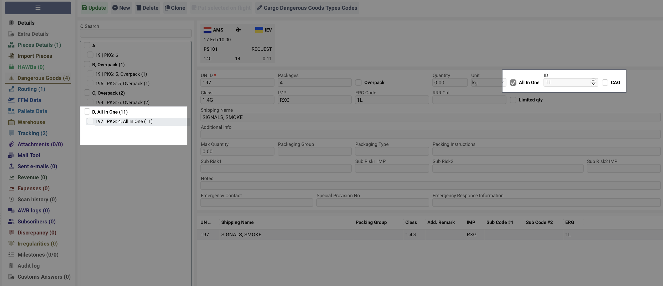Select the 197 SIGNALS, SMOKE table row
The width and height of the screenshot is (663, 286).
coord(241,234)
